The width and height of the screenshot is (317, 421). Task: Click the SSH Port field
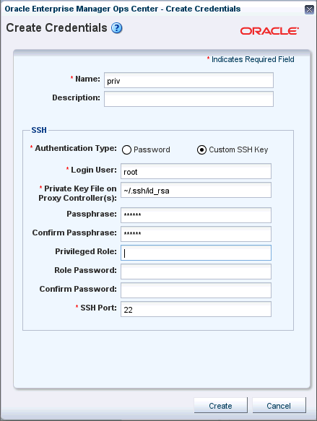[196, 309]
